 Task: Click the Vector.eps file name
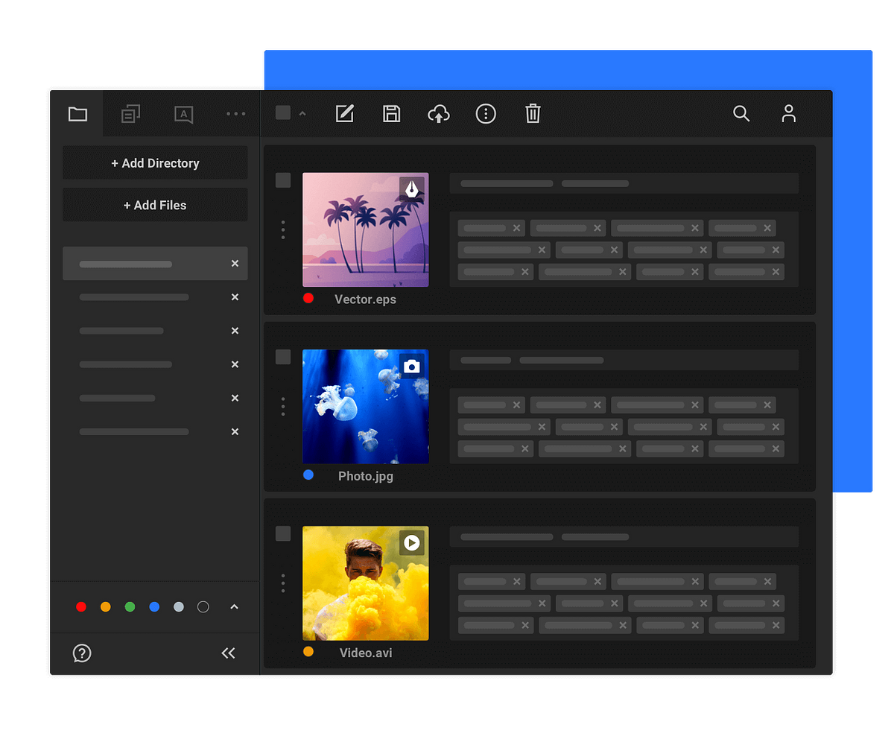click(x=365, y=299)
